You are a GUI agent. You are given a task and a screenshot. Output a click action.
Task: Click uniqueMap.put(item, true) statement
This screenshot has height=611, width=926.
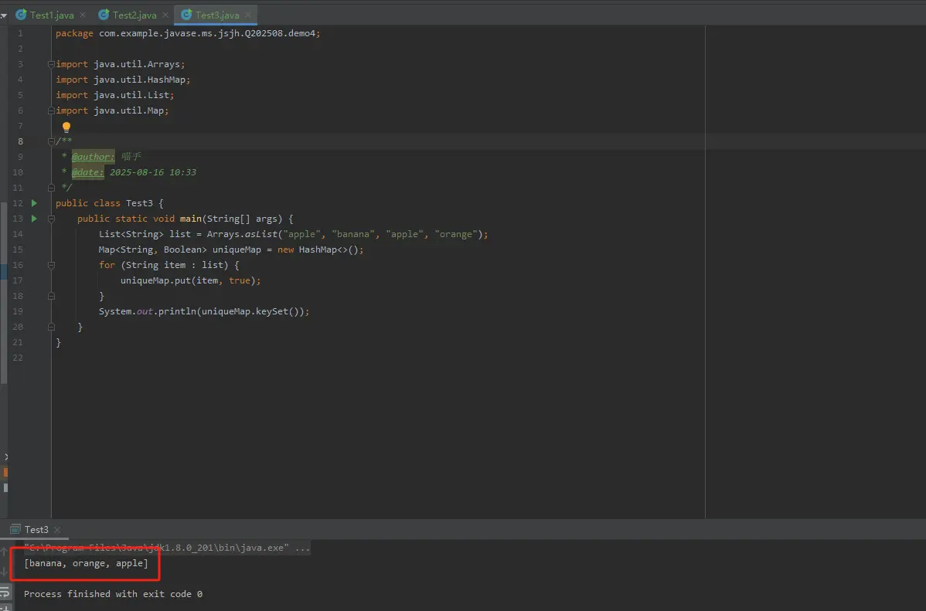[x=191, y=280]
